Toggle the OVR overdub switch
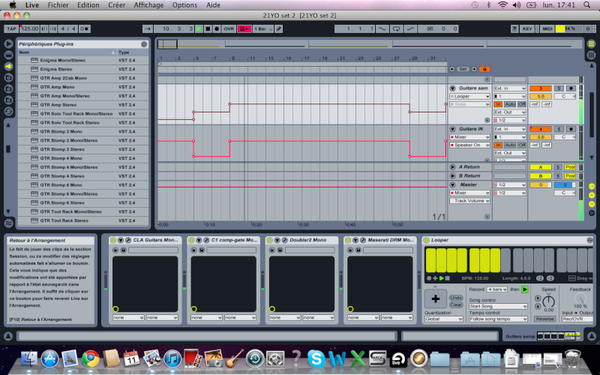This screenshot has width=600, height=375. point(229,28)
